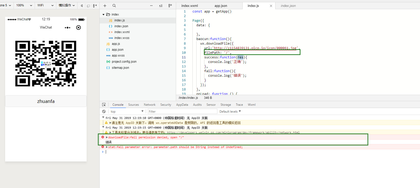The height and width of the screenshot is (188, 420).
Task: Open the Storage devtools tab
Action: (226, 105)
